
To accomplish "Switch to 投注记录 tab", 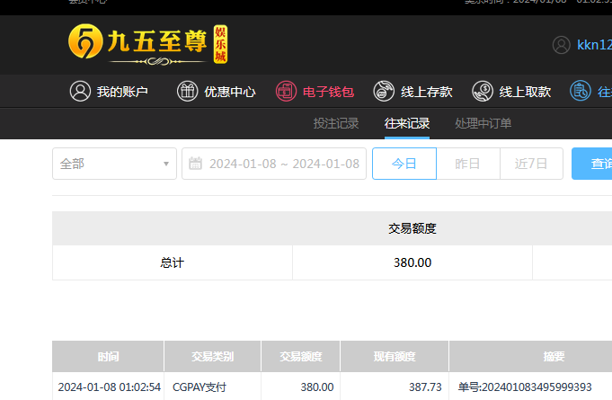I will point(336,123).
